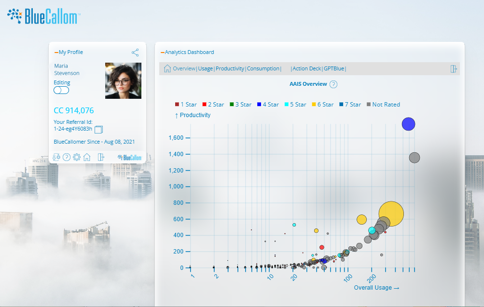Click the Consumption navigation link
The height and width of the screenshot is (307, 484).
pos(263,68)
